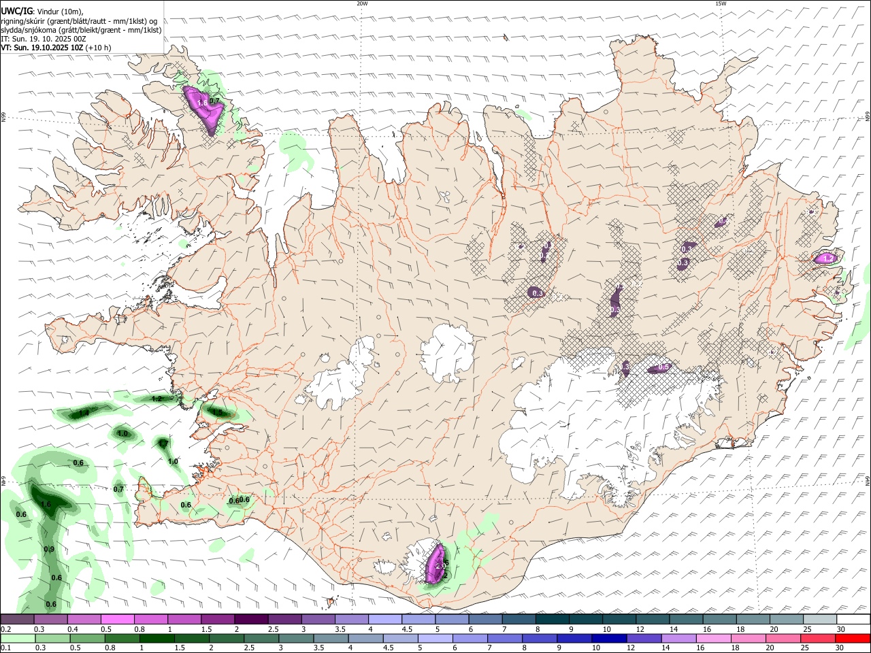Select the bright pink swatch between 0.5 and 0.8
The width and height of the screenshot is (871, 653).
pos(117,619)
